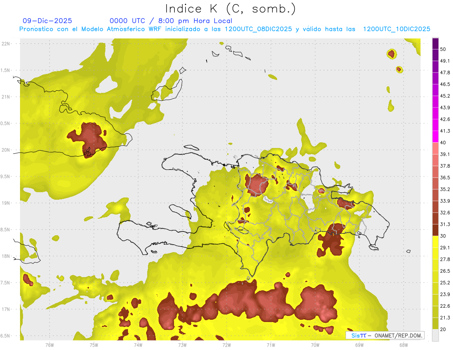This screenshot has width=453, height=350.
Task: Click the "SisTT - ONAMET/REP.DOM." credit label
Action: pos(385,335)
